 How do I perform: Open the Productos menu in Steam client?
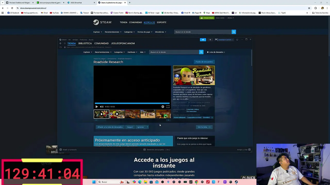point(83,40)
